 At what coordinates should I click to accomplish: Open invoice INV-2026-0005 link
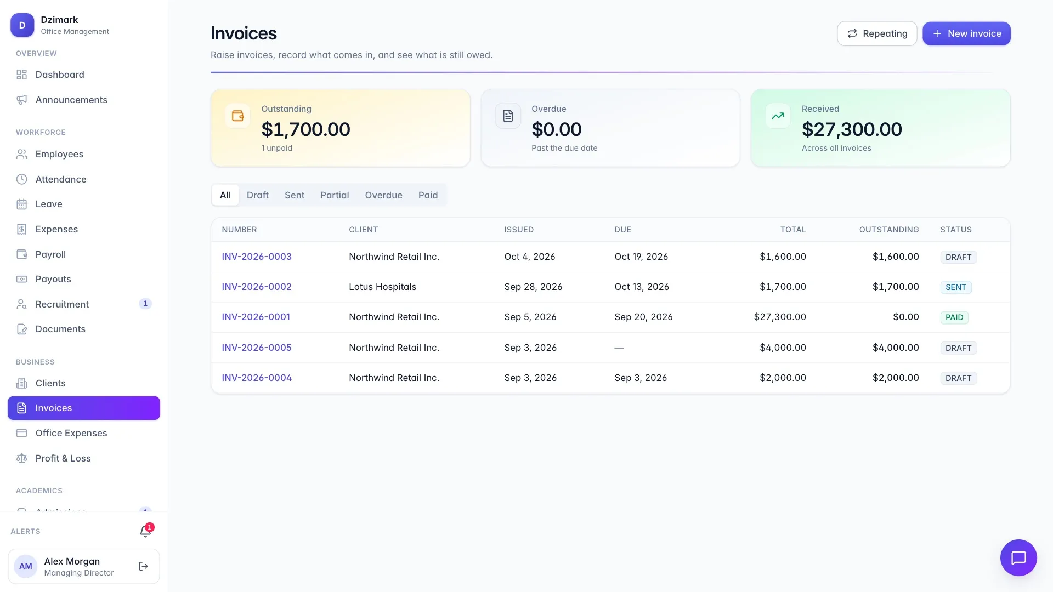(257, 348)
